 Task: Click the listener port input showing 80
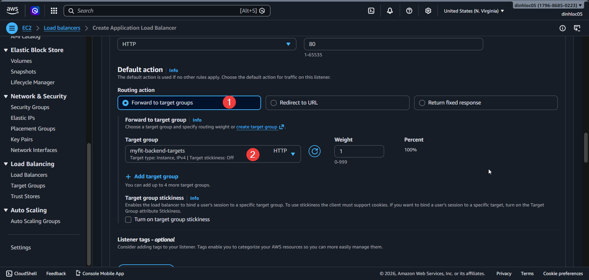[393, 44]
